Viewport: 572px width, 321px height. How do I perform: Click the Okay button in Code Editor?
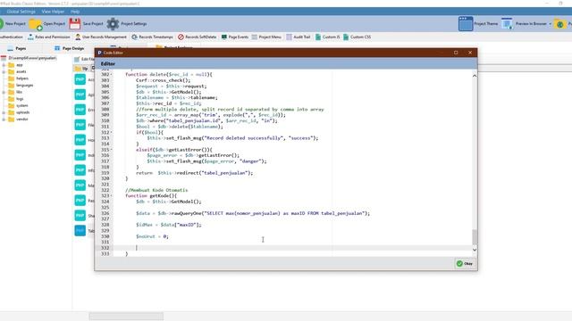click(465, 264)
